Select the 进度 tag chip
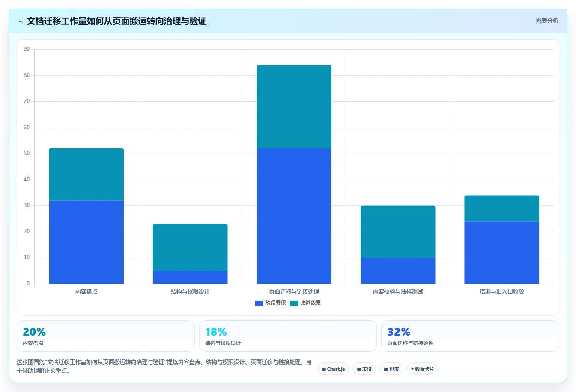 (x=391, y=369)
